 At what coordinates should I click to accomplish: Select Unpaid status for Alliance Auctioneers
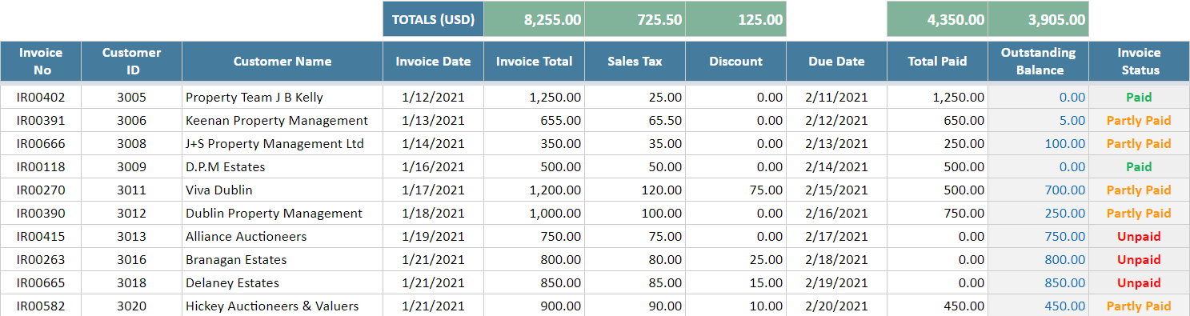[x=1139, y=237]
